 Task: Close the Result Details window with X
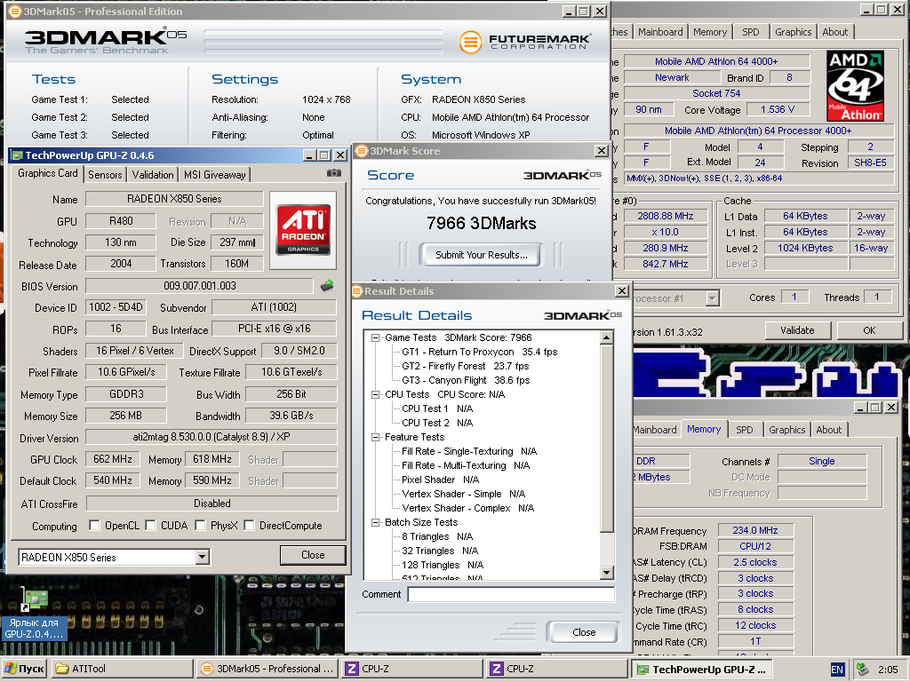pyautogui.click(x=621, y=291)
